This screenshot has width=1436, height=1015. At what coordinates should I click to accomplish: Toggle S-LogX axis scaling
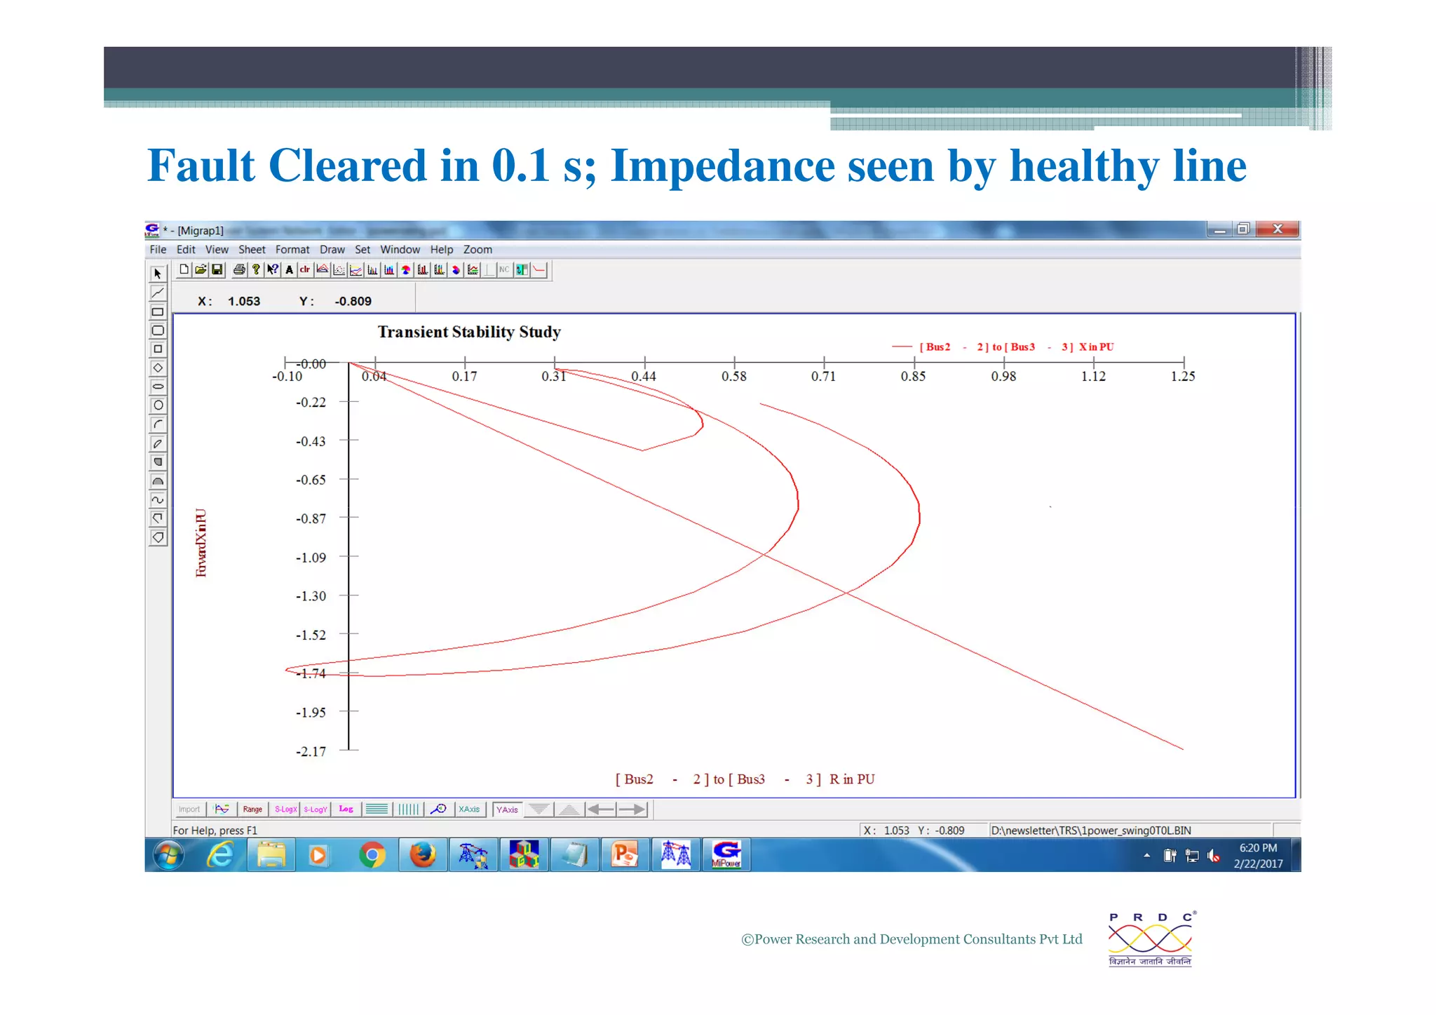coord(285,809)
